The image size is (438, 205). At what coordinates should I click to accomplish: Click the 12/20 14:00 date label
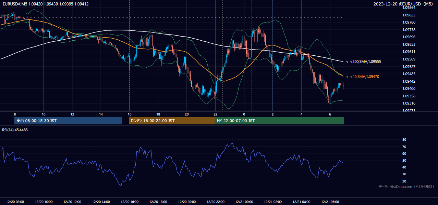(x=101, y=202)
